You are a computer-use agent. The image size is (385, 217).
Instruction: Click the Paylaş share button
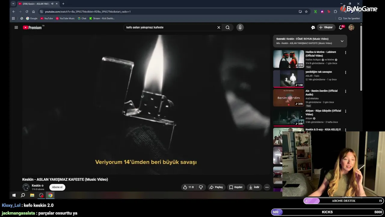(x=216, y=187)
